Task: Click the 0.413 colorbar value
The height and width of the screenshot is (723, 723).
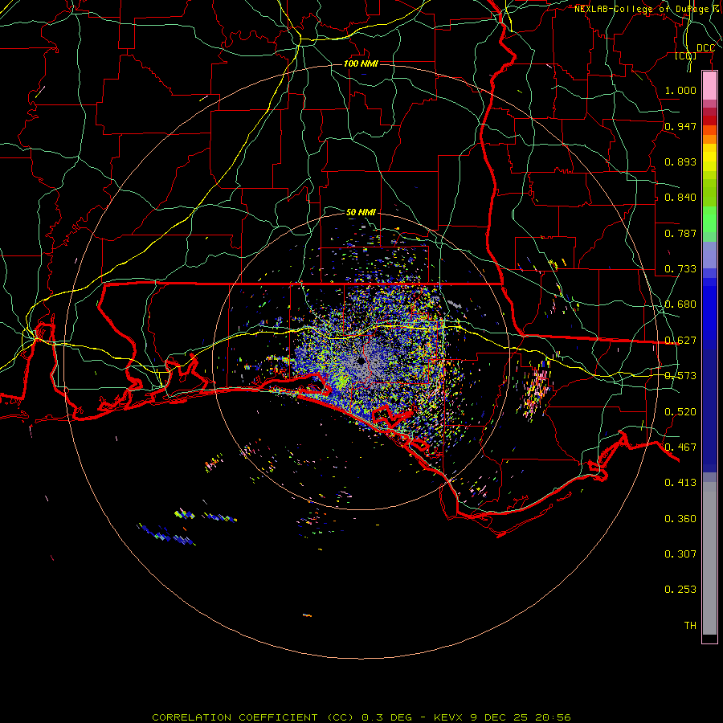Action: [x=680, y=483]
